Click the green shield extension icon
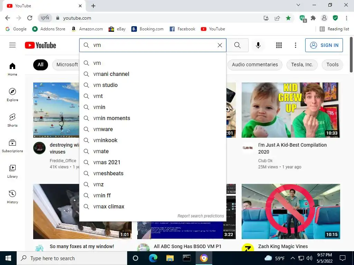This screenshot has height=265, width=354. coord(335,18)
